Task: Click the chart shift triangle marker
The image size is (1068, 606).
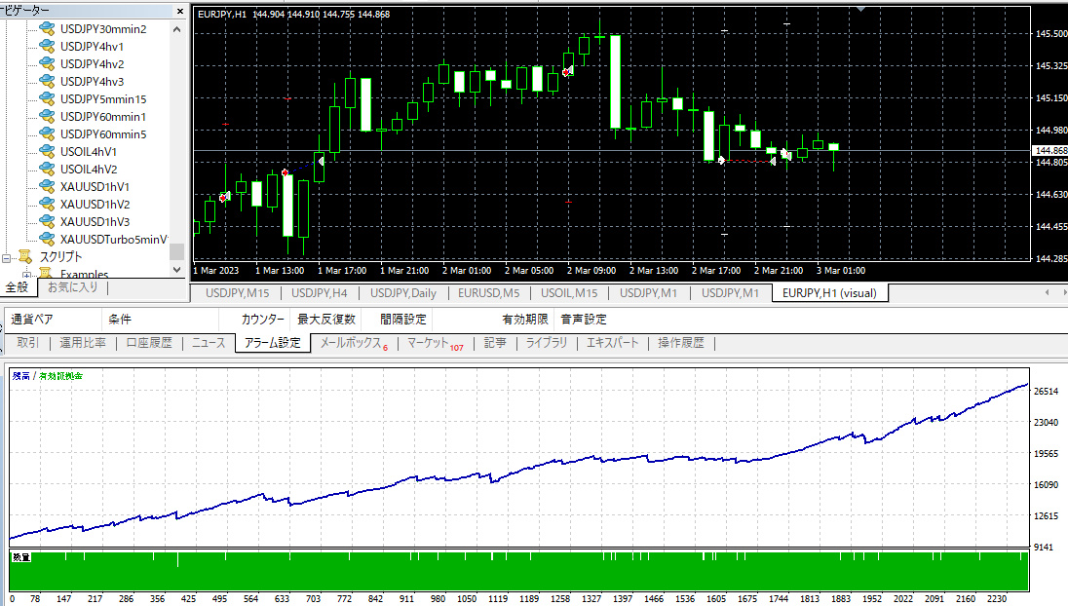Action: point(860,9)
